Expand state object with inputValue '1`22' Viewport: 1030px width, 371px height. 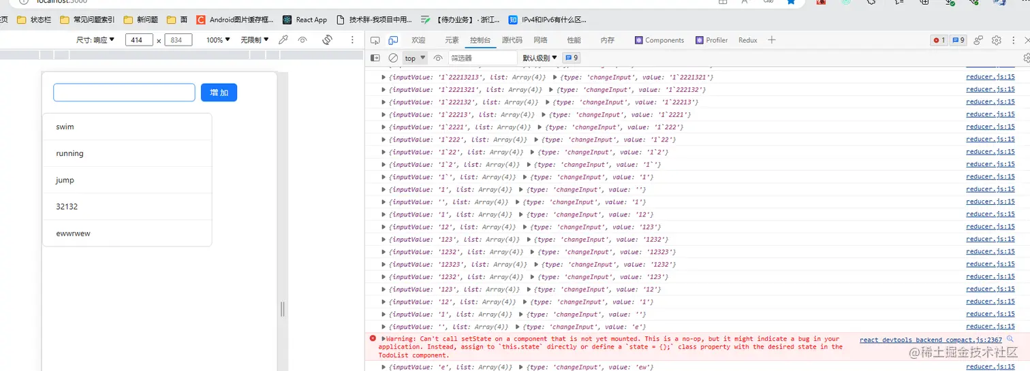pos(384,152)
